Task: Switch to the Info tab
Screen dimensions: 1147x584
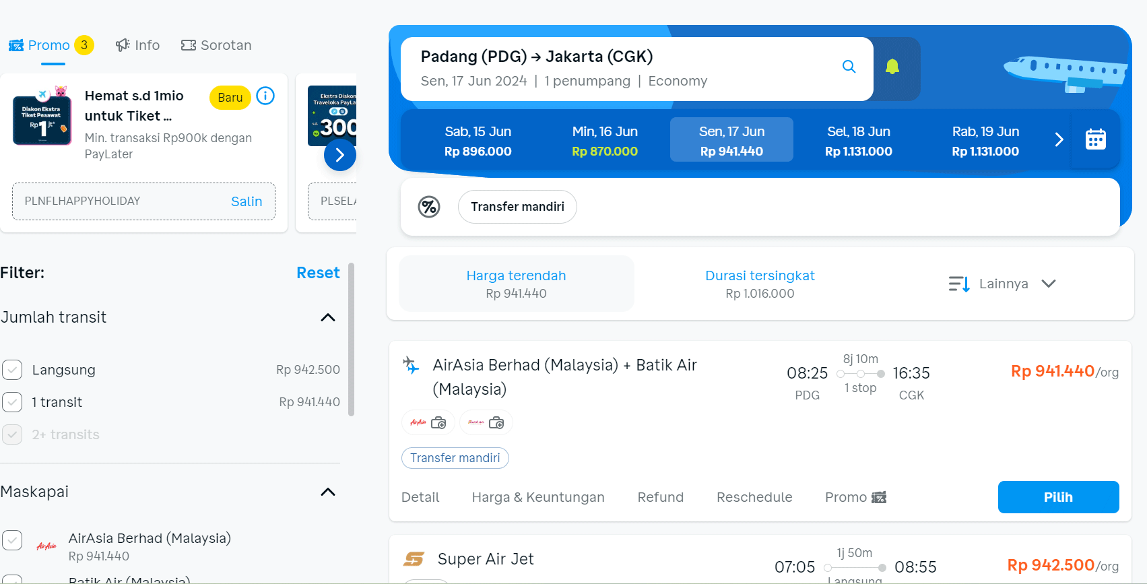Action: tap(137, 45)
